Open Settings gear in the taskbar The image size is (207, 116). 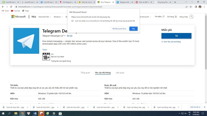[x=54, y=113]
